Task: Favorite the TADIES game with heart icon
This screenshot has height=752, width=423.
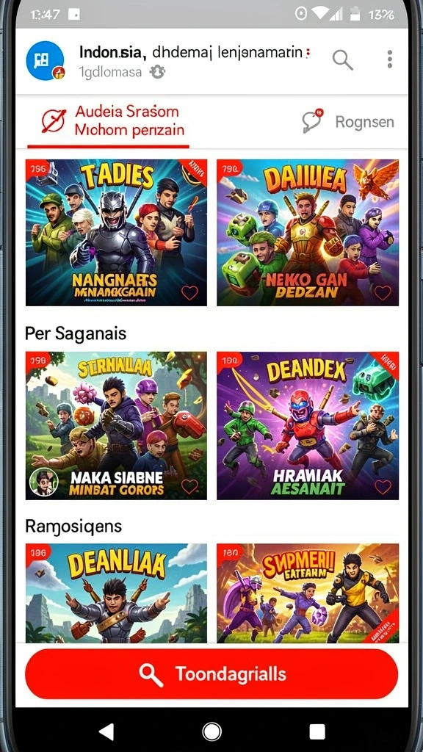Action: tap(189, 292)
